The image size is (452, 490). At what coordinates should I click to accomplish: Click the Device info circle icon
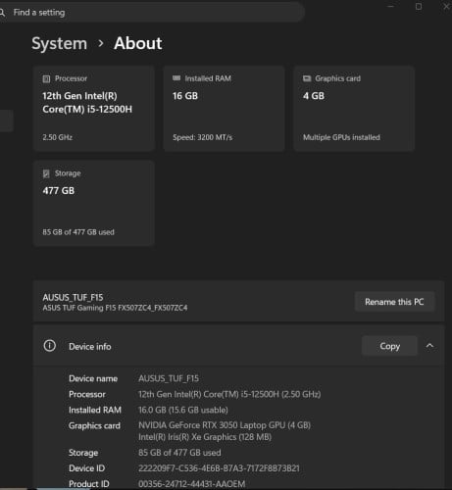[x=50, y=346]
